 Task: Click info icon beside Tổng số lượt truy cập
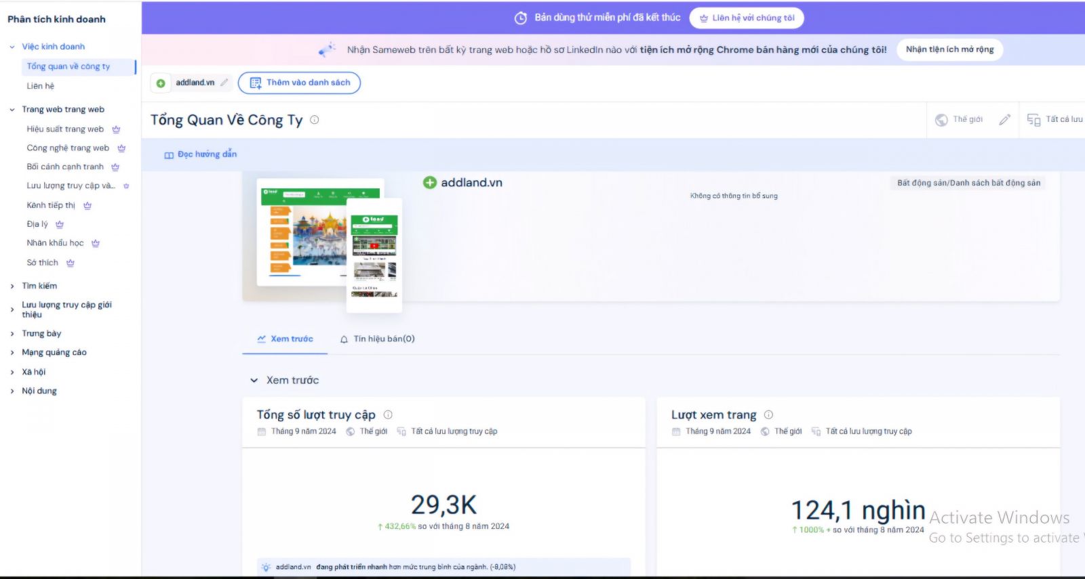click(x=388, y=415)
